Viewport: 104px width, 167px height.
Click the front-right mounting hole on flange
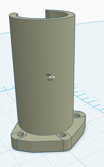pyautogui.click(x=63, y=135)
